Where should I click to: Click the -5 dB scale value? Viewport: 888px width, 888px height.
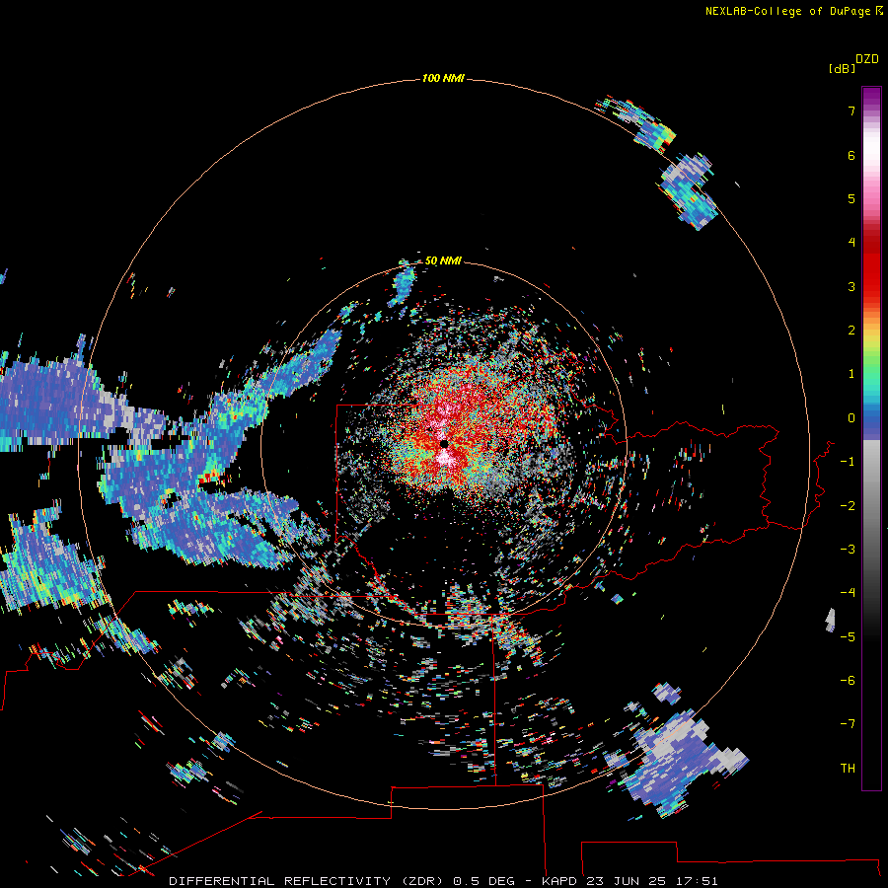848,637
